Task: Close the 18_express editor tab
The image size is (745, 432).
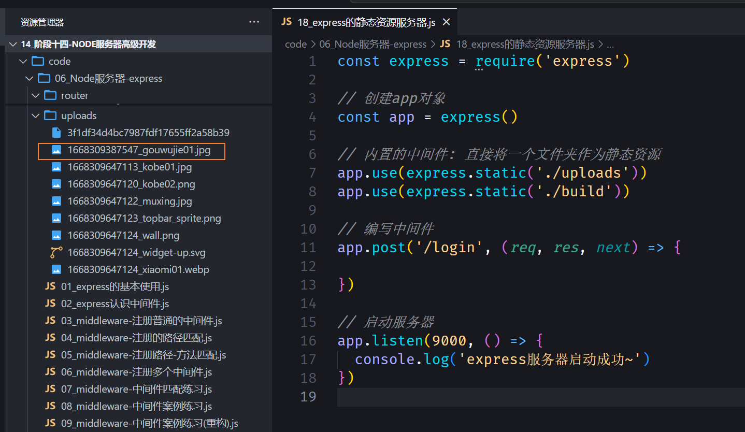Action: pos(447,22)
